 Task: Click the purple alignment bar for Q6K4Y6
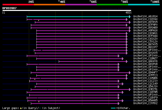point(92,61)
